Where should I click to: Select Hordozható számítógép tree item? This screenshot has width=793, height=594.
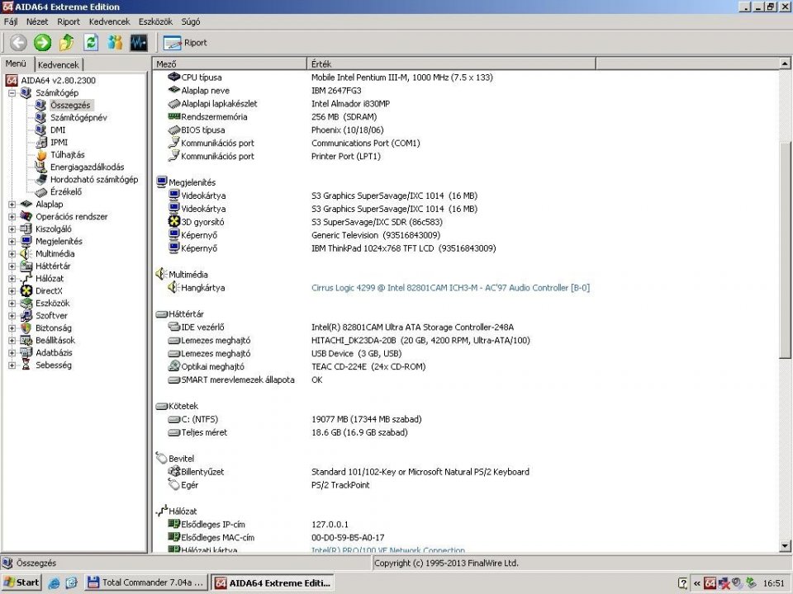(x=94, y=179)
